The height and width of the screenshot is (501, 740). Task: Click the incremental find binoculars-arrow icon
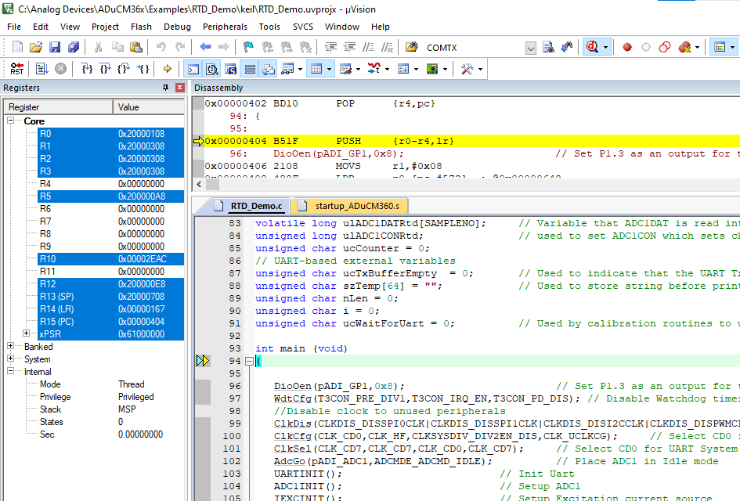pos(567,47)
